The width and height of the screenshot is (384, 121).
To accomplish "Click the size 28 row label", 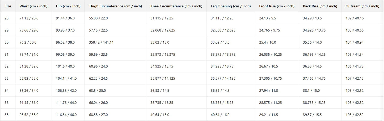I will (x=7, y=18).
